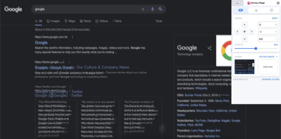Screen dimensions: 281x139
Task: Switch to the Images tab
Action: 53,21
